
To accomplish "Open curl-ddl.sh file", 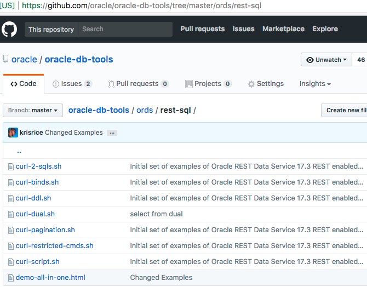I will pos(33,198).
